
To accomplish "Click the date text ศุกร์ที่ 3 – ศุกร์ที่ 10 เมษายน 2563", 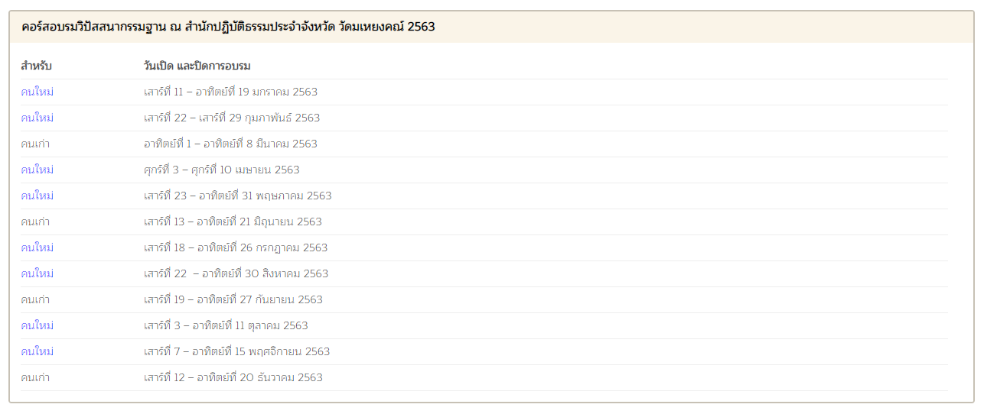I will click(222, 170).
